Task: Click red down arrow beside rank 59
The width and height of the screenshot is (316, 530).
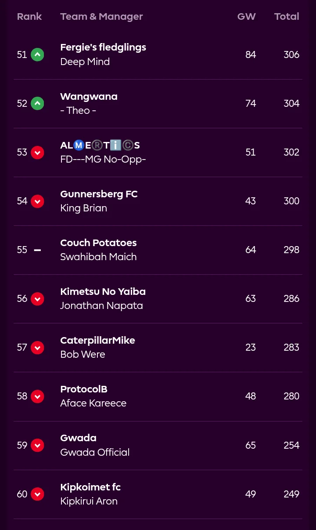Action: pyautogui.click(x=37, y=445)
